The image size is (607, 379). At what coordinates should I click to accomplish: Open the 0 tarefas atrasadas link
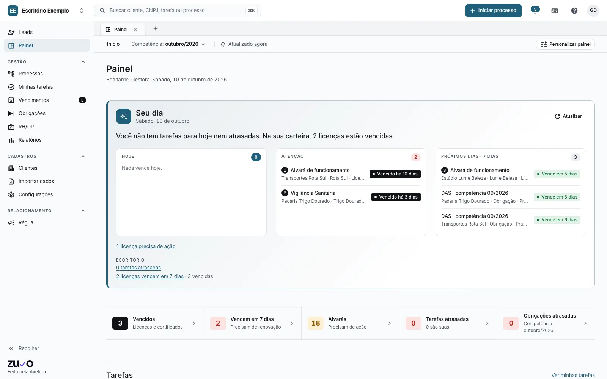click(x=138, y=268)
